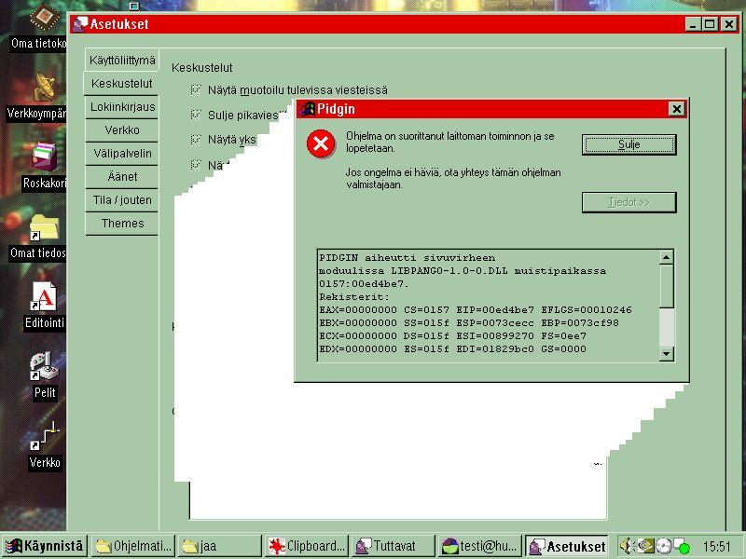Screen dimensions: 746x559
Task: Switch to the Clipboard taskbar button
Action: (x=307, y=546)
